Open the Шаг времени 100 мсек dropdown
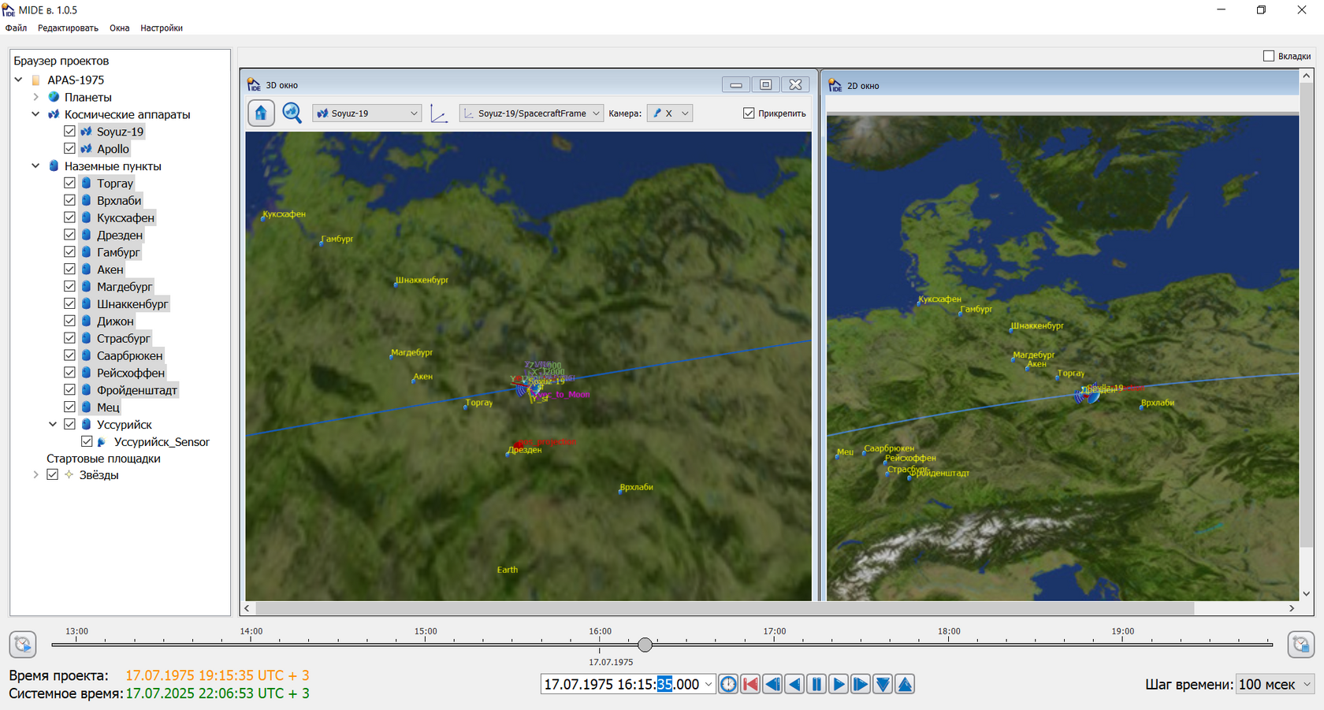Screen dimensions: 1324x710 tap(1275, 685)
